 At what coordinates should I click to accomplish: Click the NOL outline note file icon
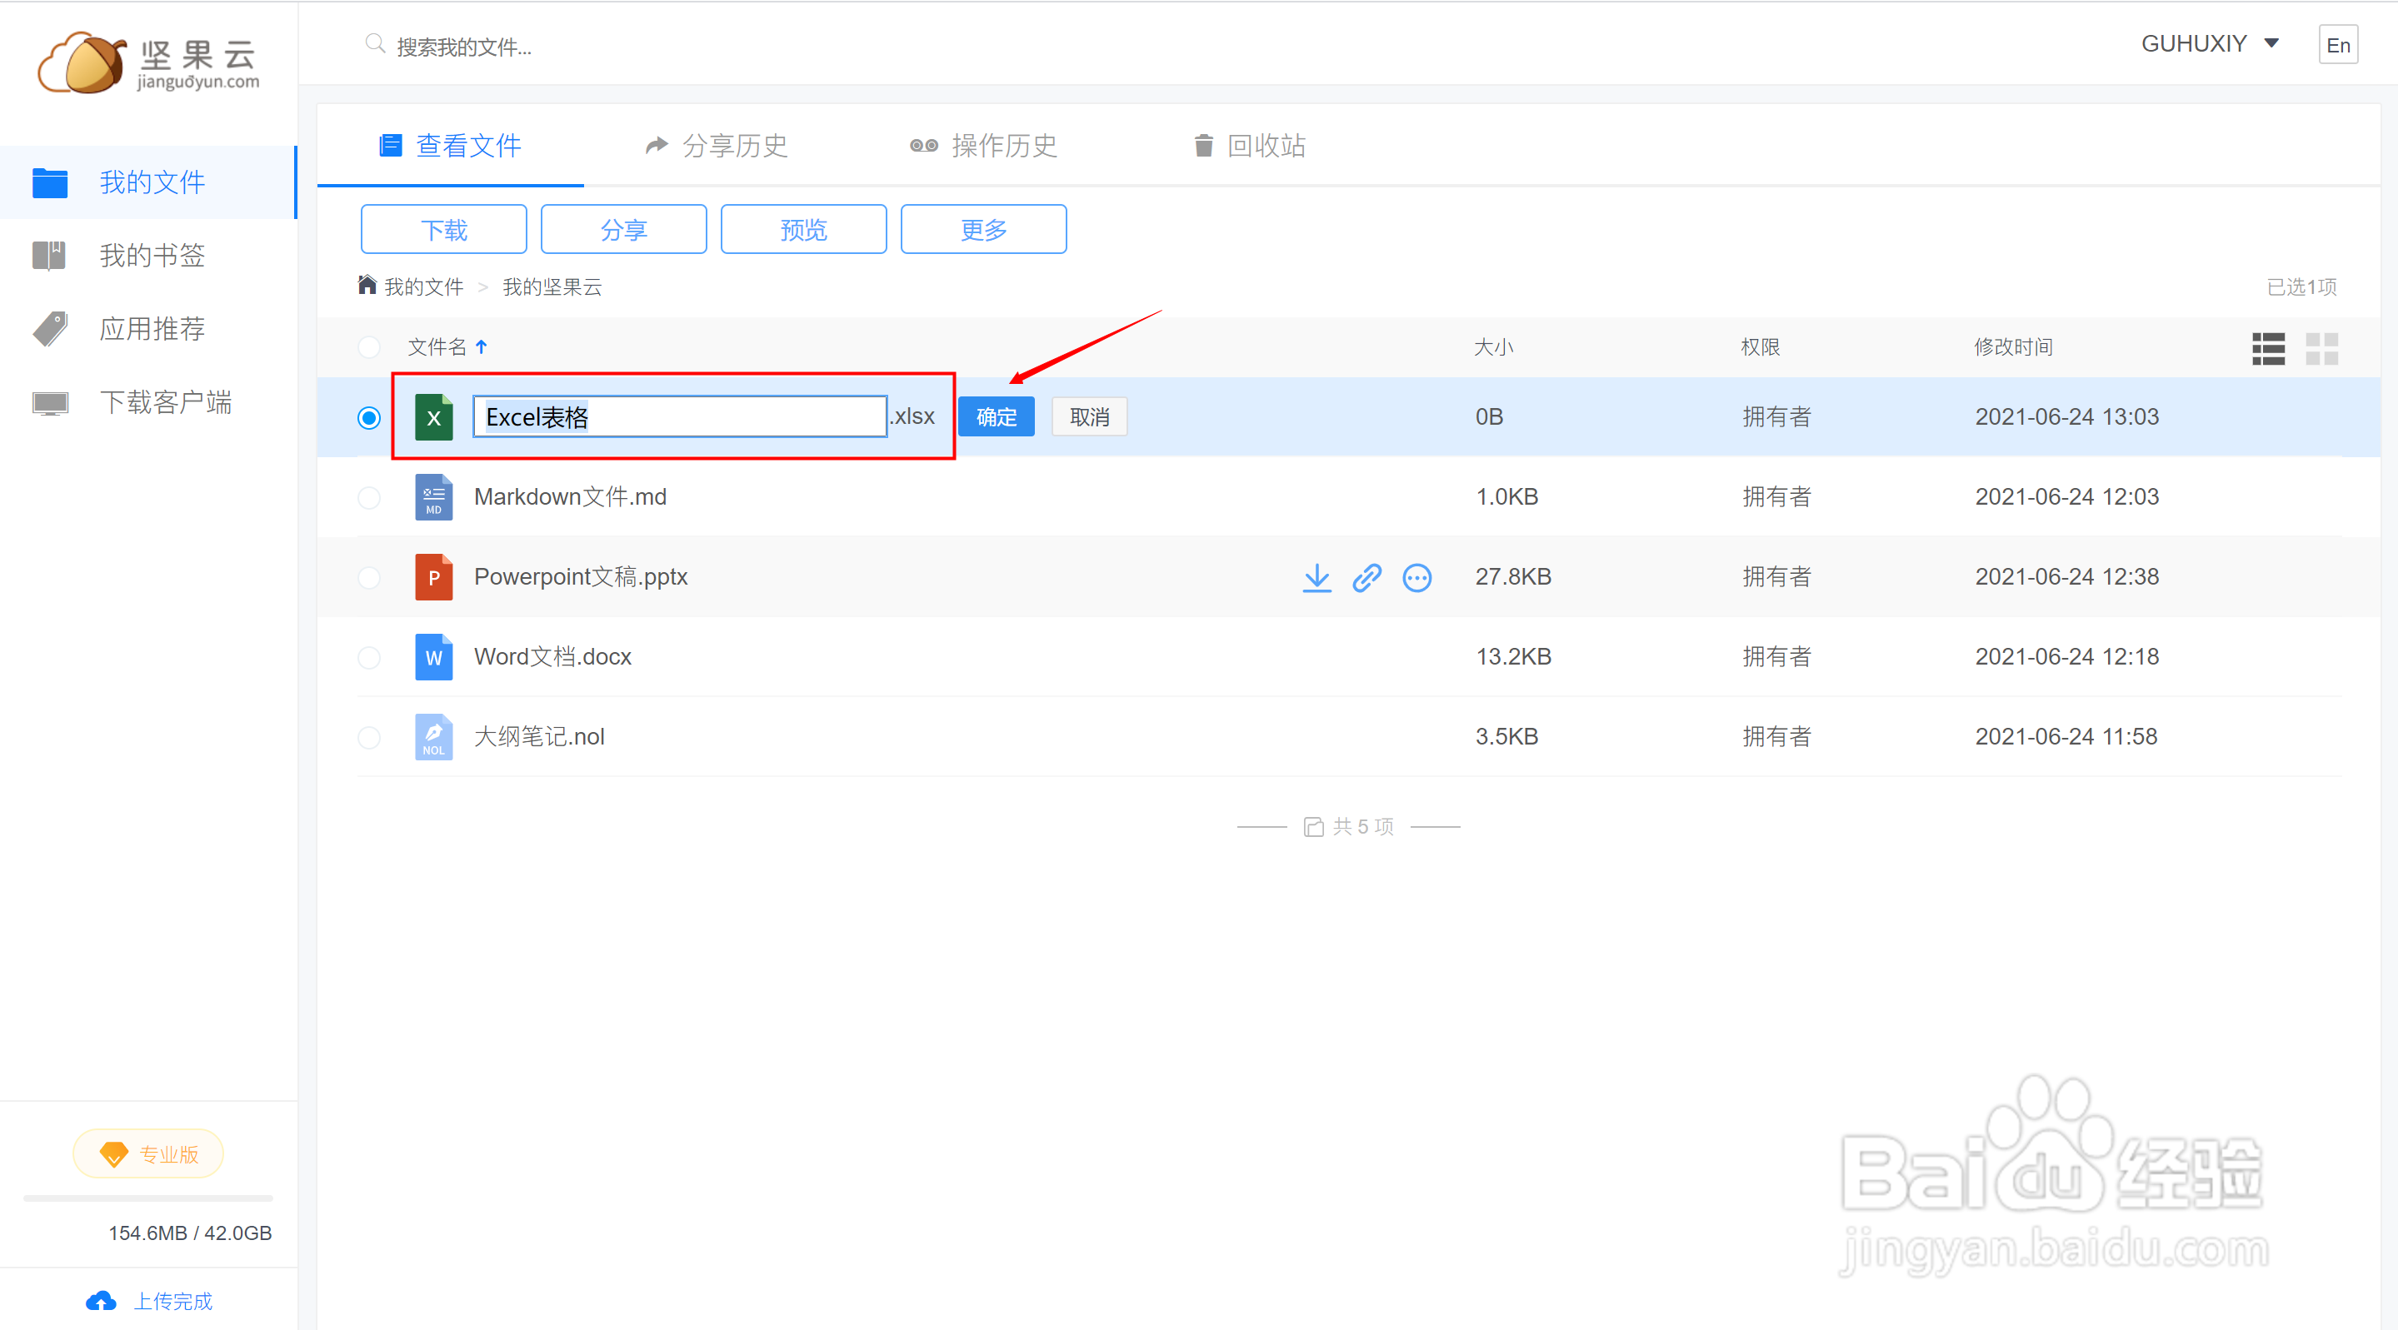tap(434, 737)
